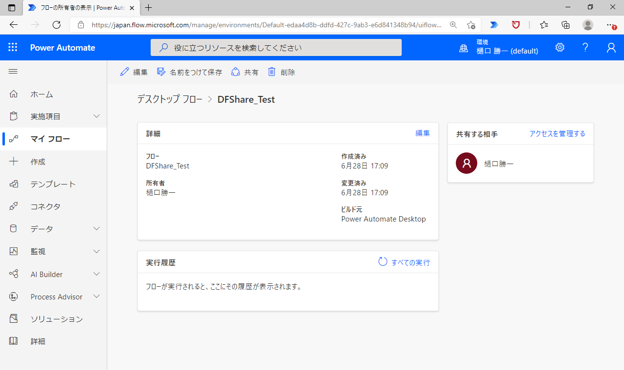Open browser Favorites star-list icon
Screen dimensions: 624x370
[544, 25]
